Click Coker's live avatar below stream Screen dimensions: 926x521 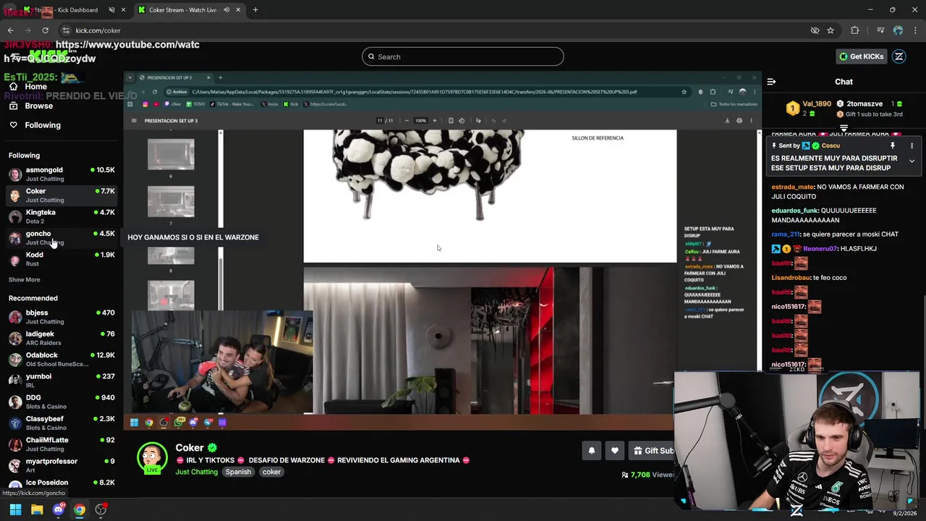153,458
